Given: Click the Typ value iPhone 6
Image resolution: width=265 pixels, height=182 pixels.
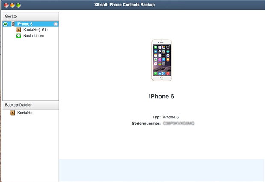Looking at the screenshot, I should 171,117.
